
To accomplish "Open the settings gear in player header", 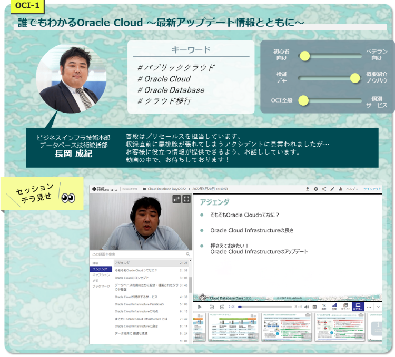I will click(315, 189).
